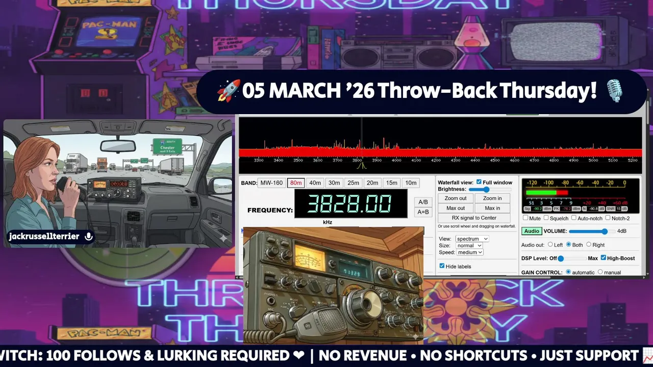
Task: Switch to the 40m band
Action: point(315,183)
